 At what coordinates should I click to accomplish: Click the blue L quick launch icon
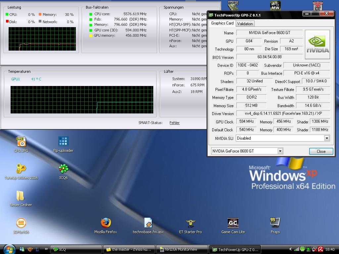pyautogui.click(x=38, y=249)
